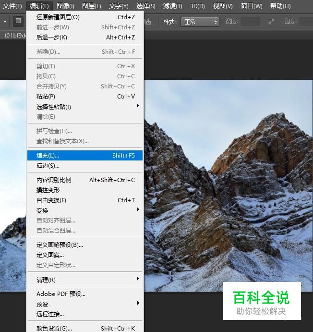
Task: Choose 定义图案... entry
Action: [x=85, y=255]
